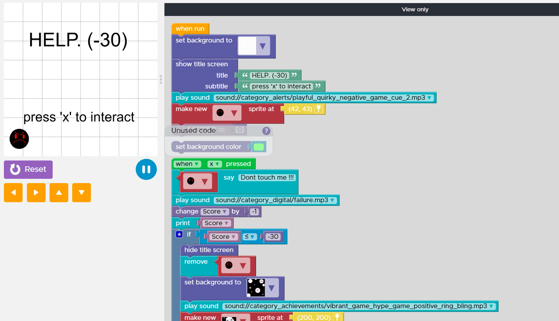Open the ≤ comparison operator dropdown
The height and width of the screenshot is (321, 559).
pos(249,236)
